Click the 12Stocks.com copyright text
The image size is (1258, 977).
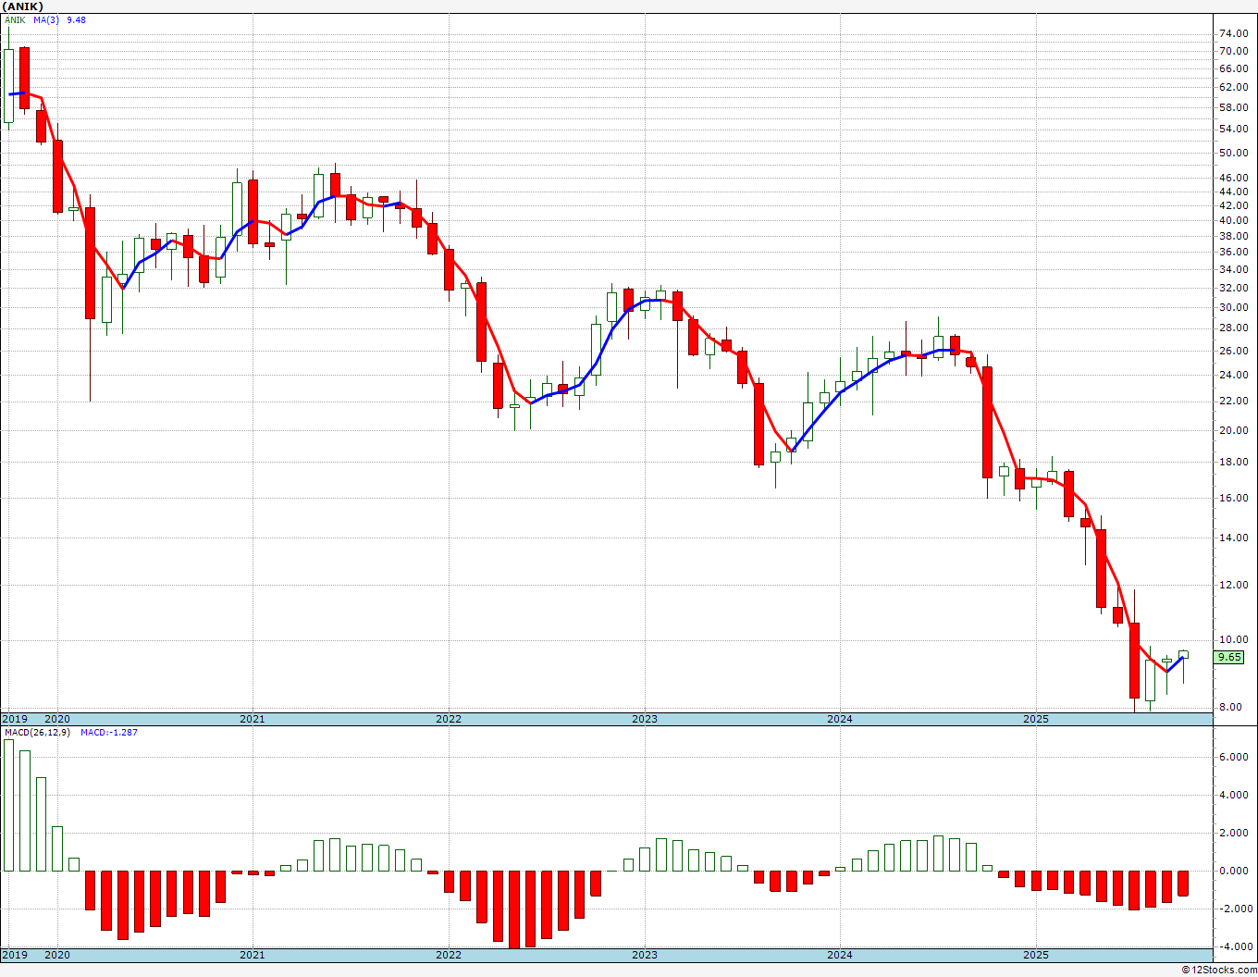(1217, 970)
